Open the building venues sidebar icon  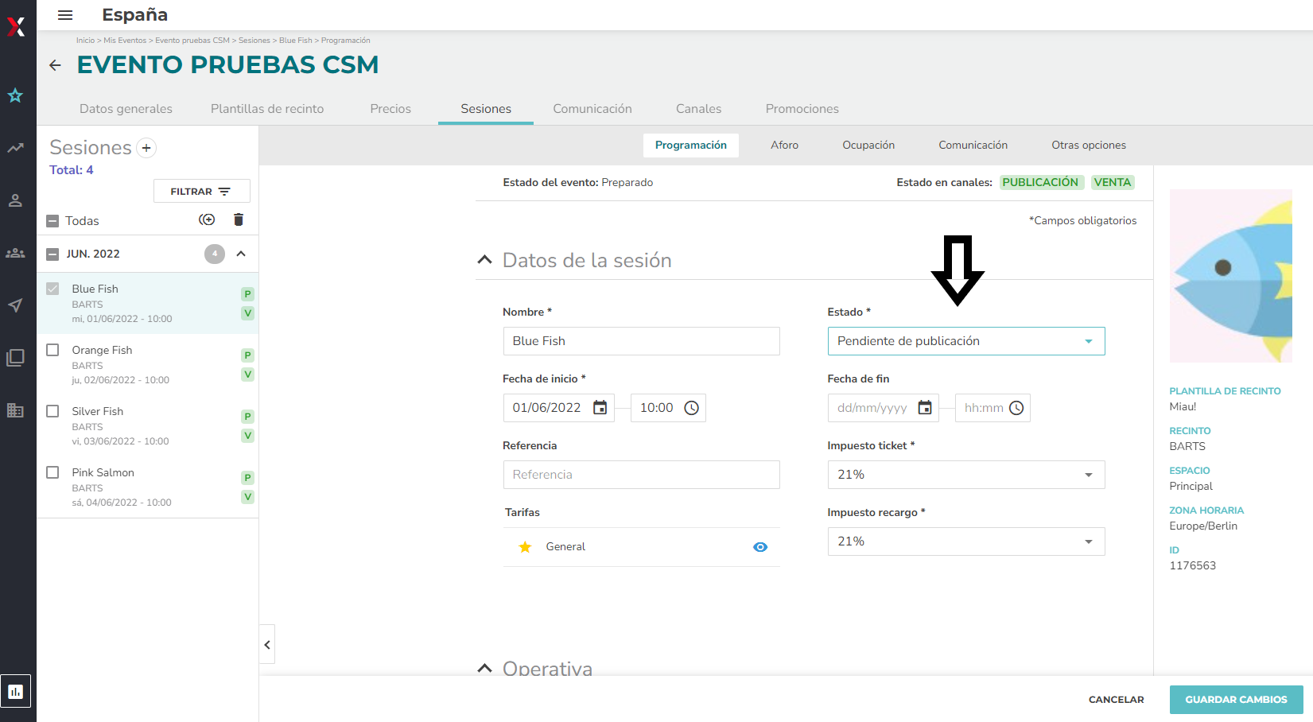[x=15, y=410]
